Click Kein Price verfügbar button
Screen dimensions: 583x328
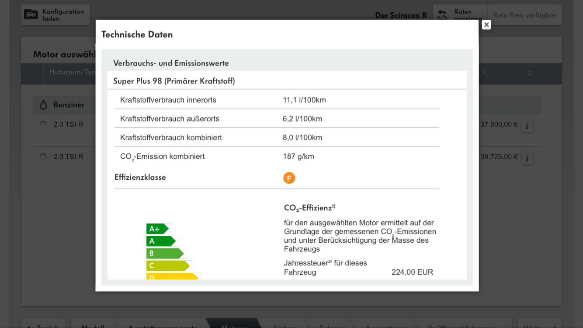pos(524,15)
